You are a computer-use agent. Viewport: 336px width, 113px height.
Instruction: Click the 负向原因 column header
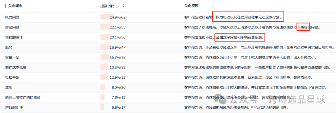tap(191, 6)
